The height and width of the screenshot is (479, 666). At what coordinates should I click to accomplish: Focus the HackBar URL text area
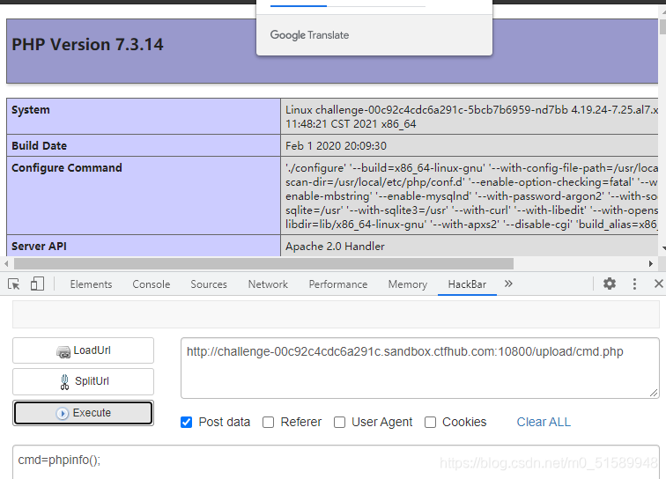tap(420, 368)
